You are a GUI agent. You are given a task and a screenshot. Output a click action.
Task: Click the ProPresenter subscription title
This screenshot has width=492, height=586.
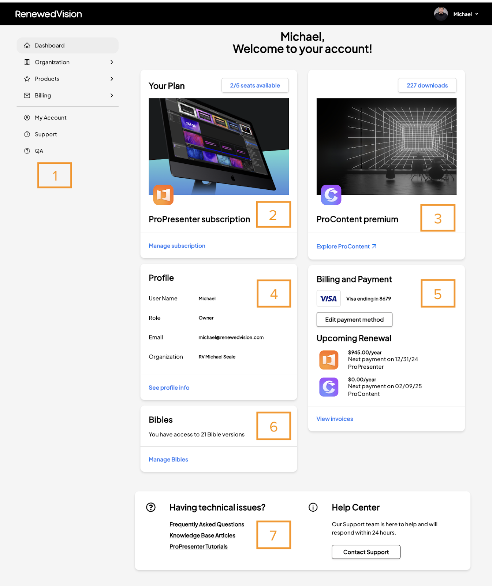coord(199,219)
